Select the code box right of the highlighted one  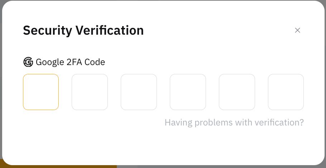point(90,92)
